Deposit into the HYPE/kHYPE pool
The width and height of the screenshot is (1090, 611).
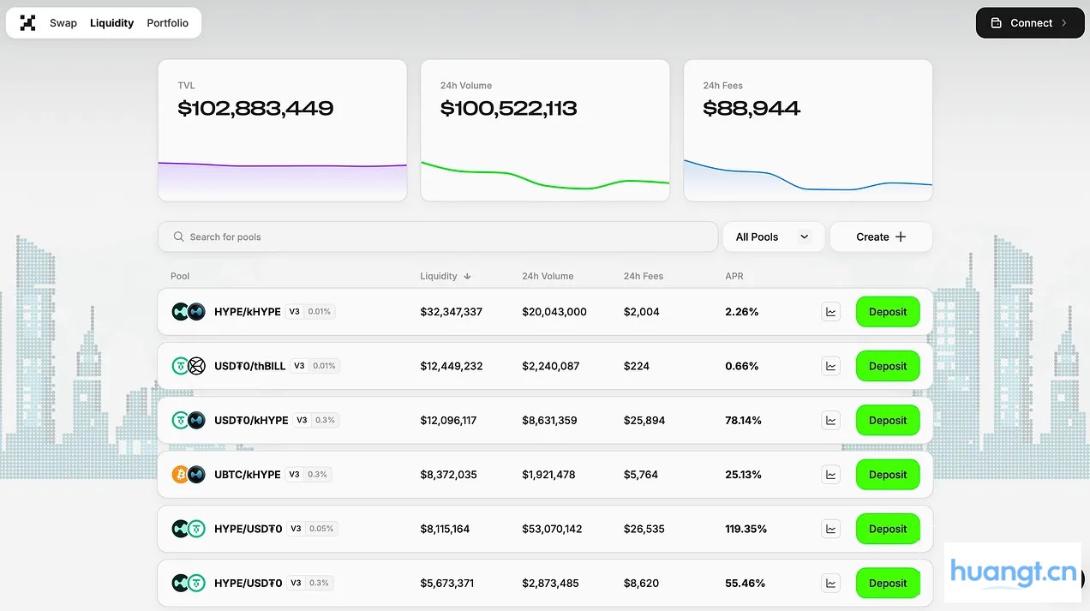[887, 312]
